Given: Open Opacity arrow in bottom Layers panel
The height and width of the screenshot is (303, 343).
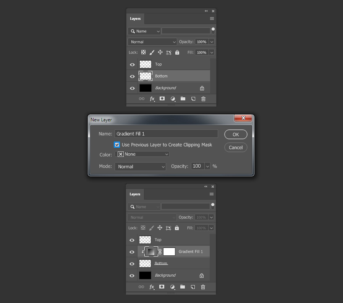Looking at the screenshot, I should [211, 217].
